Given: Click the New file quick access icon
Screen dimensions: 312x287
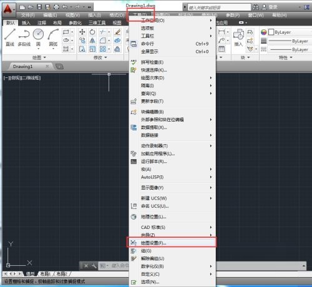Looking at the screenshot, I should point(22,7).
